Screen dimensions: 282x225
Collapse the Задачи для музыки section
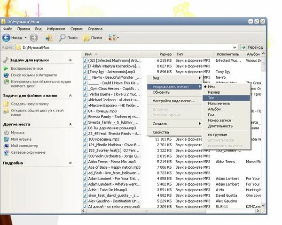[70, 60]
